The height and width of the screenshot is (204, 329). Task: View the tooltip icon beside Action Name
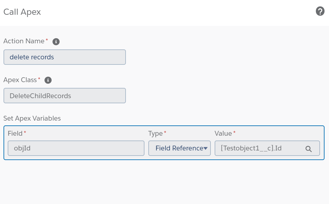tap(56, 41)
